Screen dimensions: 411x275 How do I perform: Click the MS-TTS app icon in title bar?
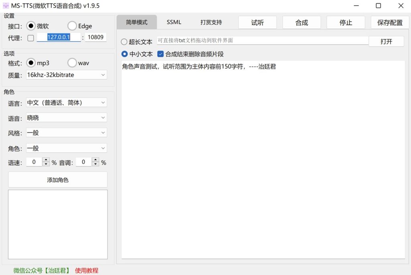click(x=6, y=6)
